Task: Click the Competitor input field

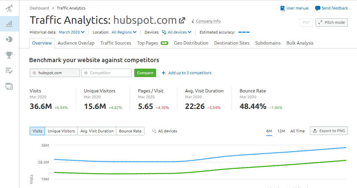Action: pyautogui.click(x=106, y=73)
